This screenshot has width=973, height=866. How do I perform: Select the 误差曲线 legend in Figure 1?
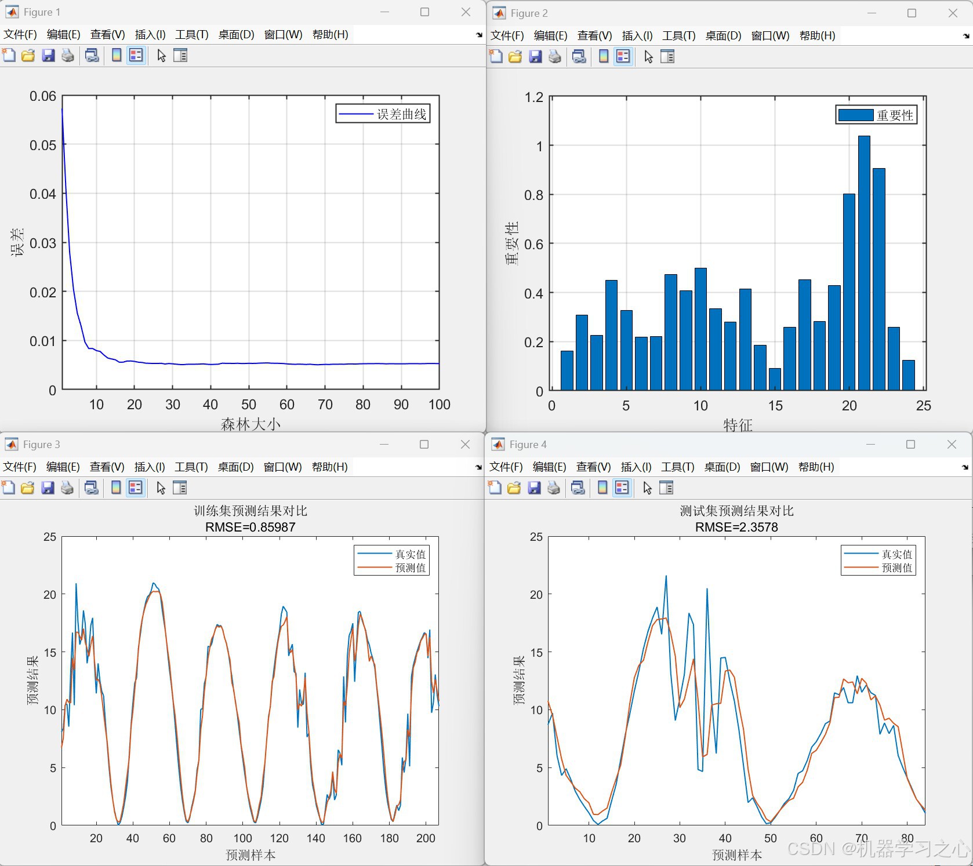pyautogui.click(x=383, y=114)
